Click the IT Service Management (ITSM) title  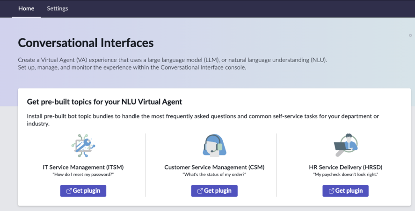(83, 167)
